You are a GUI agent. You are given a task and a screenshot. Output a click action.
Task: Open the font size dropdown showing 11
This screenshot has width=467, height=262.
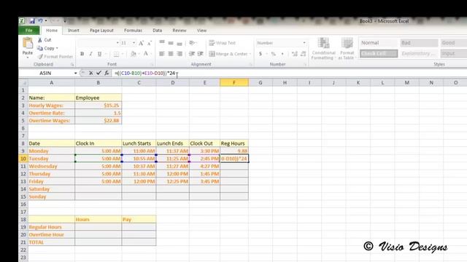point(134,43)
